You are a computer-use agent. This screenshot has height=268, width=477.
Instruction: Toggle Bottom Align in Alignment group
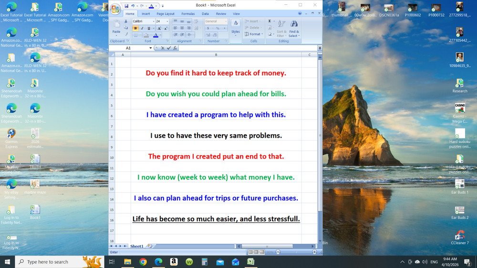click(x=188, y=21)
